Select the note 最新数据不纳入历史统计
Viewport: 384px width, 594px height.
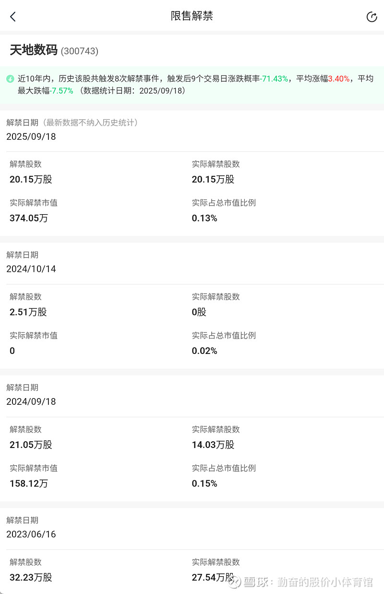(89, 122)
